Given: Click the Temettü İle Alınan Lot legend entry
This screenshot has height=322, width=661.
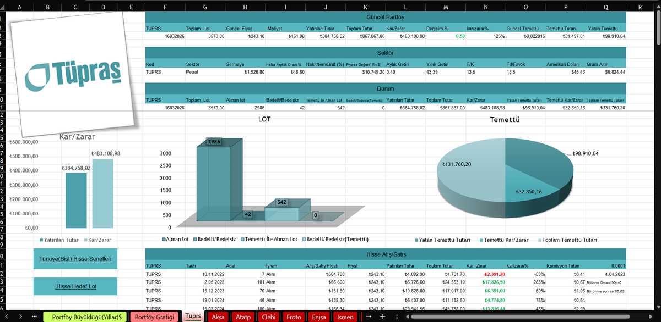Looking at the screenshot, I should click(x=268, y=239).
